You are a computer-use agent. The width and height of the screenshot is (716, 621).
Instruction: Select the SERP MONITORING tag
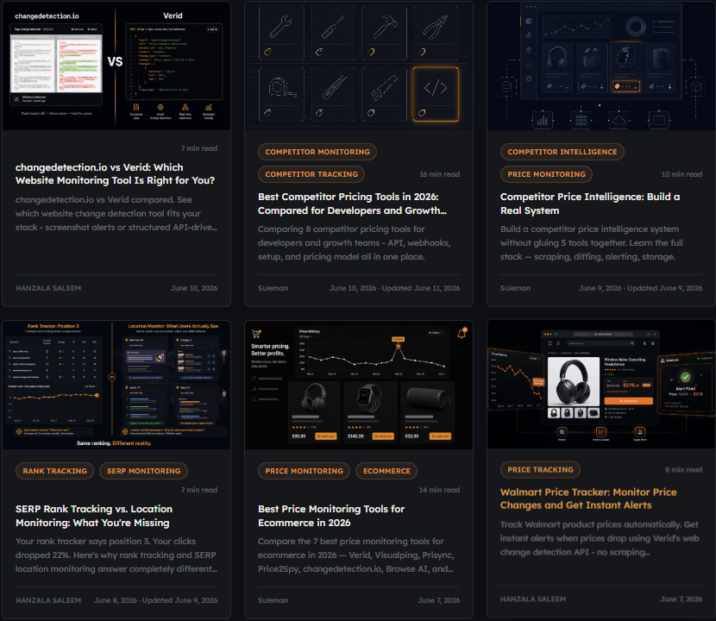143,471
